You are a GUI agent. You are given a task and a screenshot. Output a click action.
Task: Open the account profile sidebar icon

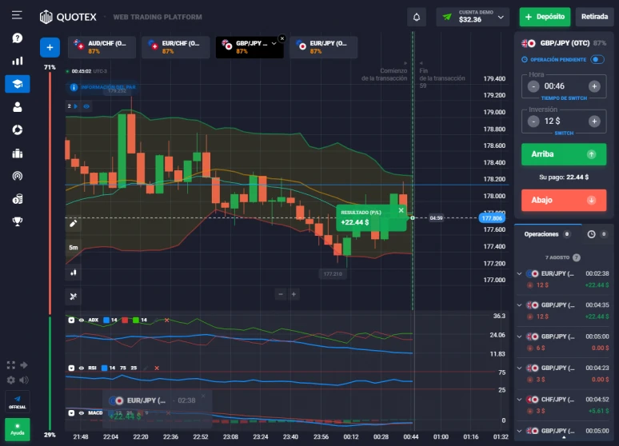tap(17, 107)
